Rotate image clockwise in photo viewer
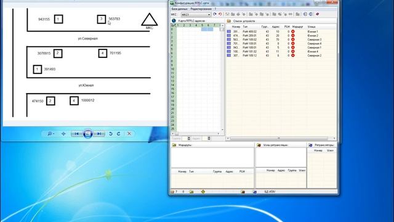 point(119,134)
